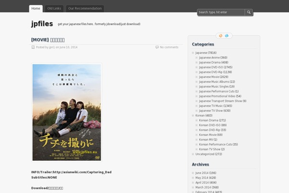Click the Subtitles:NONE text
The image size is (289, 193).
(44, 178)
